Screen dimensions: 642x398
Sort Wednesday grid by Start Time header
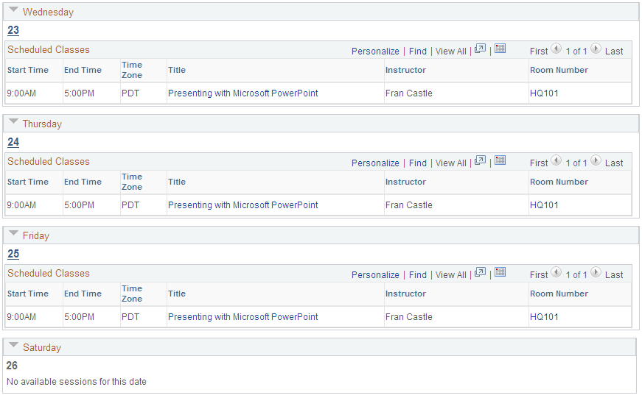[28, 70]
